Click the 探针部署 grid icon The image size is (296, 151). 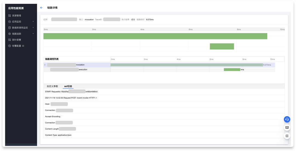point(10,40)
